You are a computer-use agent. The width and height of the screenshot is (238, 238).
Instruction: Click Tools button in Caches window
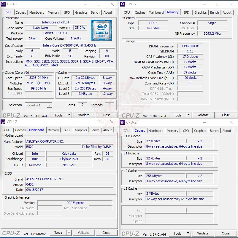(x=177, y=233)
